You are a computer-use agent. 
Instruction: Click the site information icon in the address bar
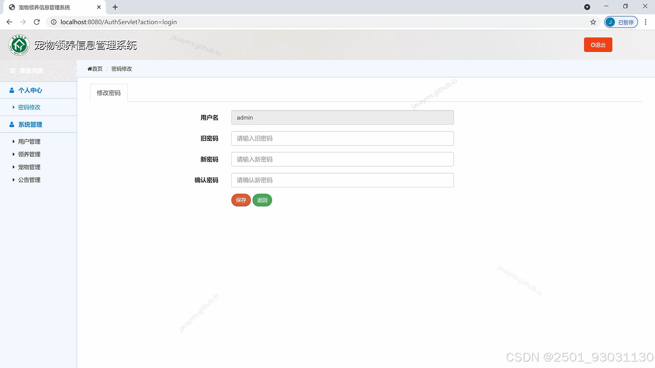pyautogui.click(x=54, y=22)
